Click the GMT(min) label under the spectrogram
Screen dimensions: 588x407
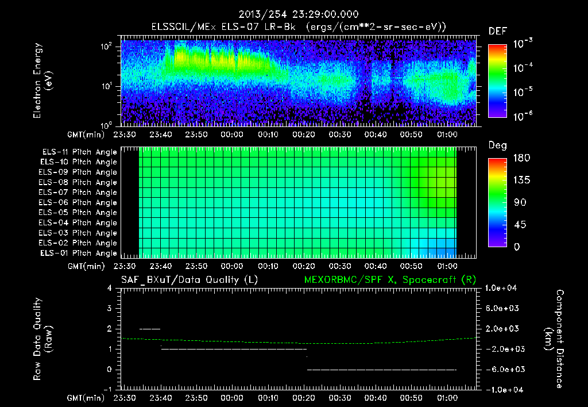click(x=86, y=135)
